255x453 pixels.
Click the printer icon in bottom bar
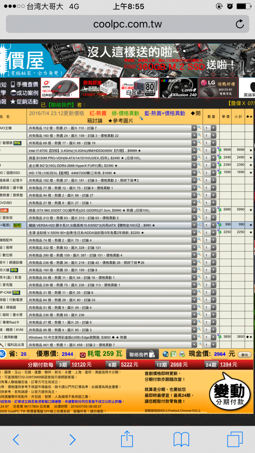click(182, 354)
